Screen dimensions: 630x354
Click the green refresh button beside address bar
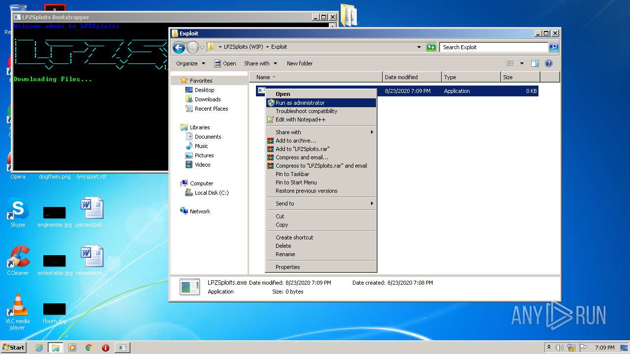click(x=431, y=47)
